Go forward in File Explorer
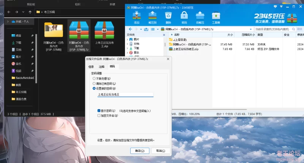 pos(17,12)
